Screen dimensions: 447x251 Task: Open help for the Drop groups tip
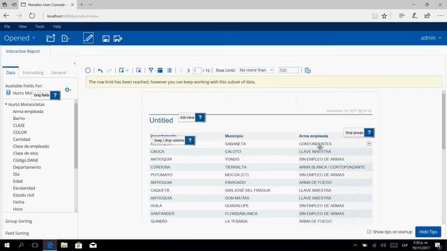(x=369, y=132)
